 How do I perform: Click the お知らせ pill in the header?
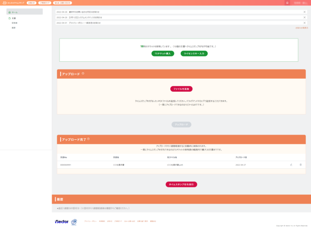pos(32,3)
